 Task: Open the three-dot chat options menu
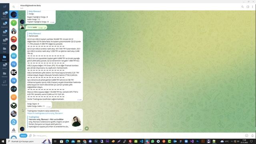click(x=252, y=7)
